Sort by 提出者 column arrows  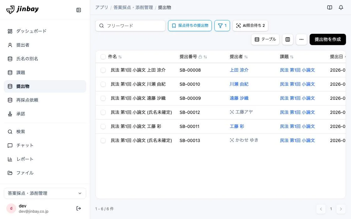tap(246, 57)
